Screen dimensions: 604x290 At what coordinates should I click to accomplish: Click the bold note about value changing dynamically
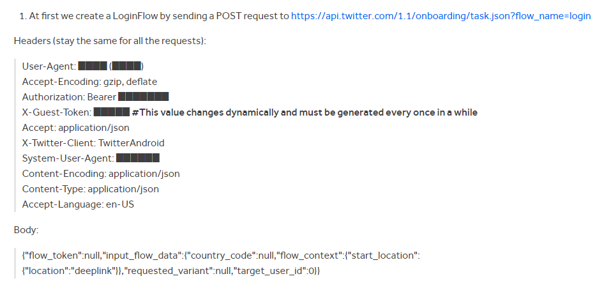[x=305, y=112]
